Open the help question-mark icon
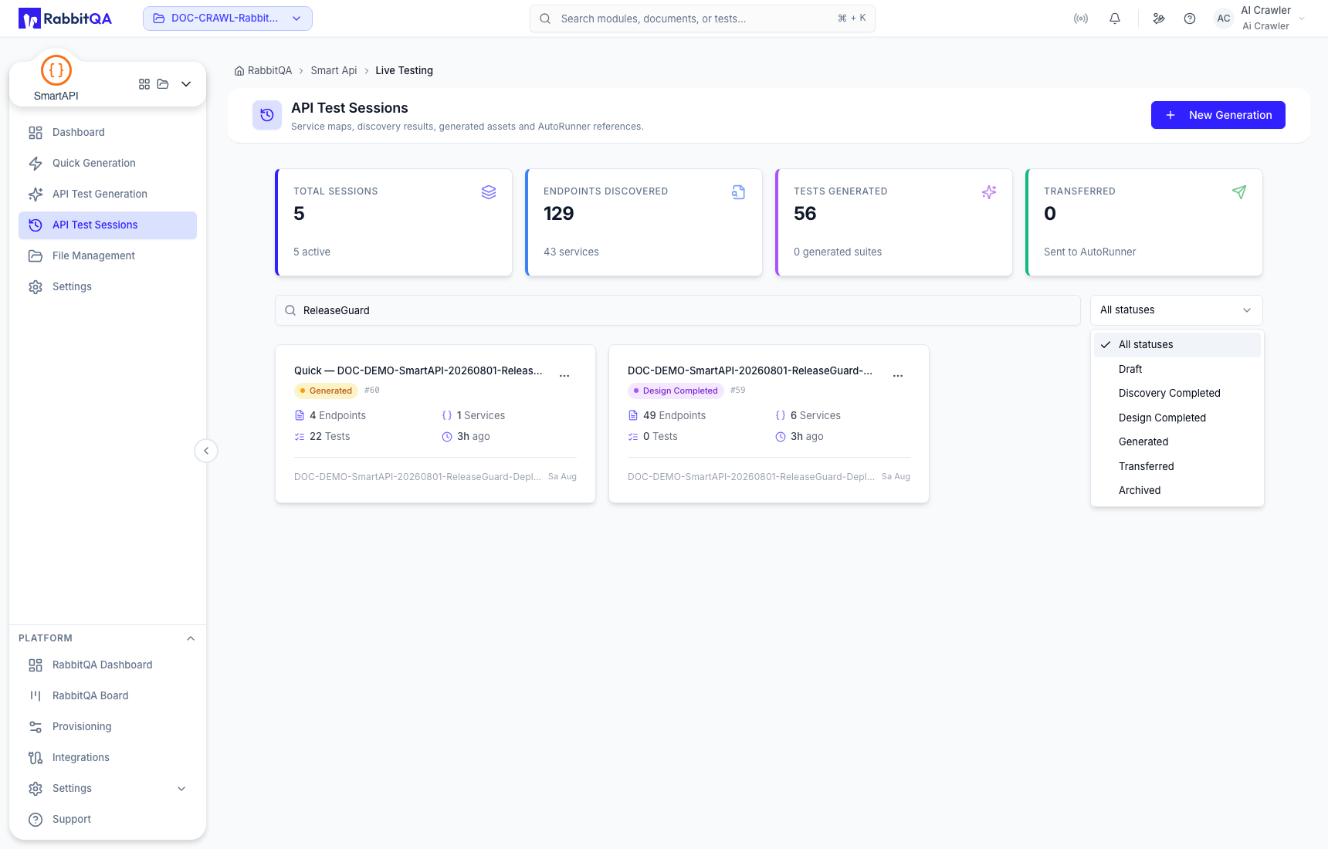Screen dimensions: 1328x849 [x=1190, y=19]
